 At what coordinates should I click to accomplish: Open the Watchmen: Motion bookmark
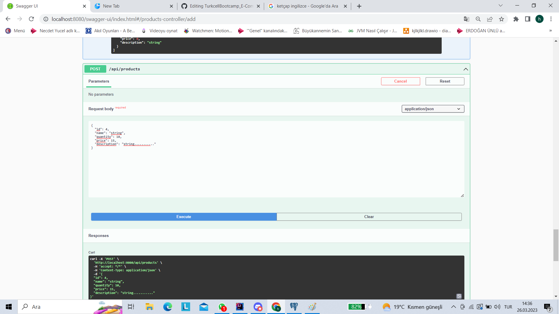click(208, 31)
